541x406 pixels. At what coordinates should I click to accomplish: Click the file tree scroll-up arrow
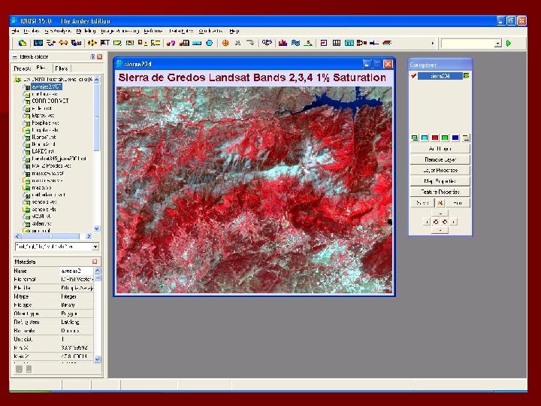click(97, 80)
